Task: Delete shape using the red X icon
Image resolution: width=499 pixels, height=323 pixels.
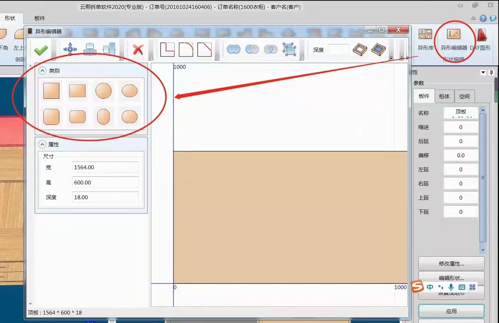Action: 138,50
